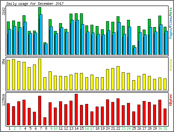The width and height of the screenshot is (174, 132).
Task: Click the short green hits bar for day 8
Action: (45, 43)
